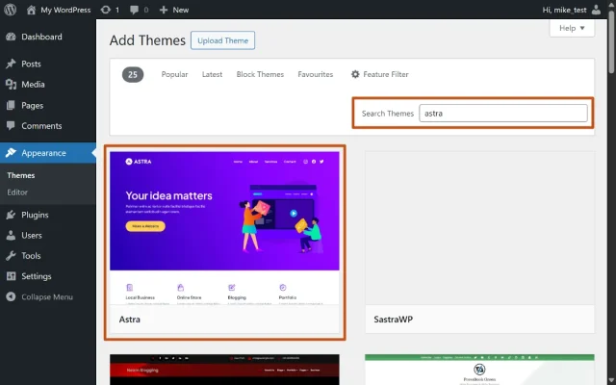Screen dimensions: 616x385
Task: Open the comments bubble icon in admin bar
Action: pos(134,10)
